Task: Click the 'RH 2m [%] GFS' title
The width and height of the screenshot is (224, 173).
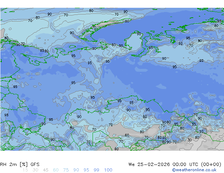Action: (20, 165)
